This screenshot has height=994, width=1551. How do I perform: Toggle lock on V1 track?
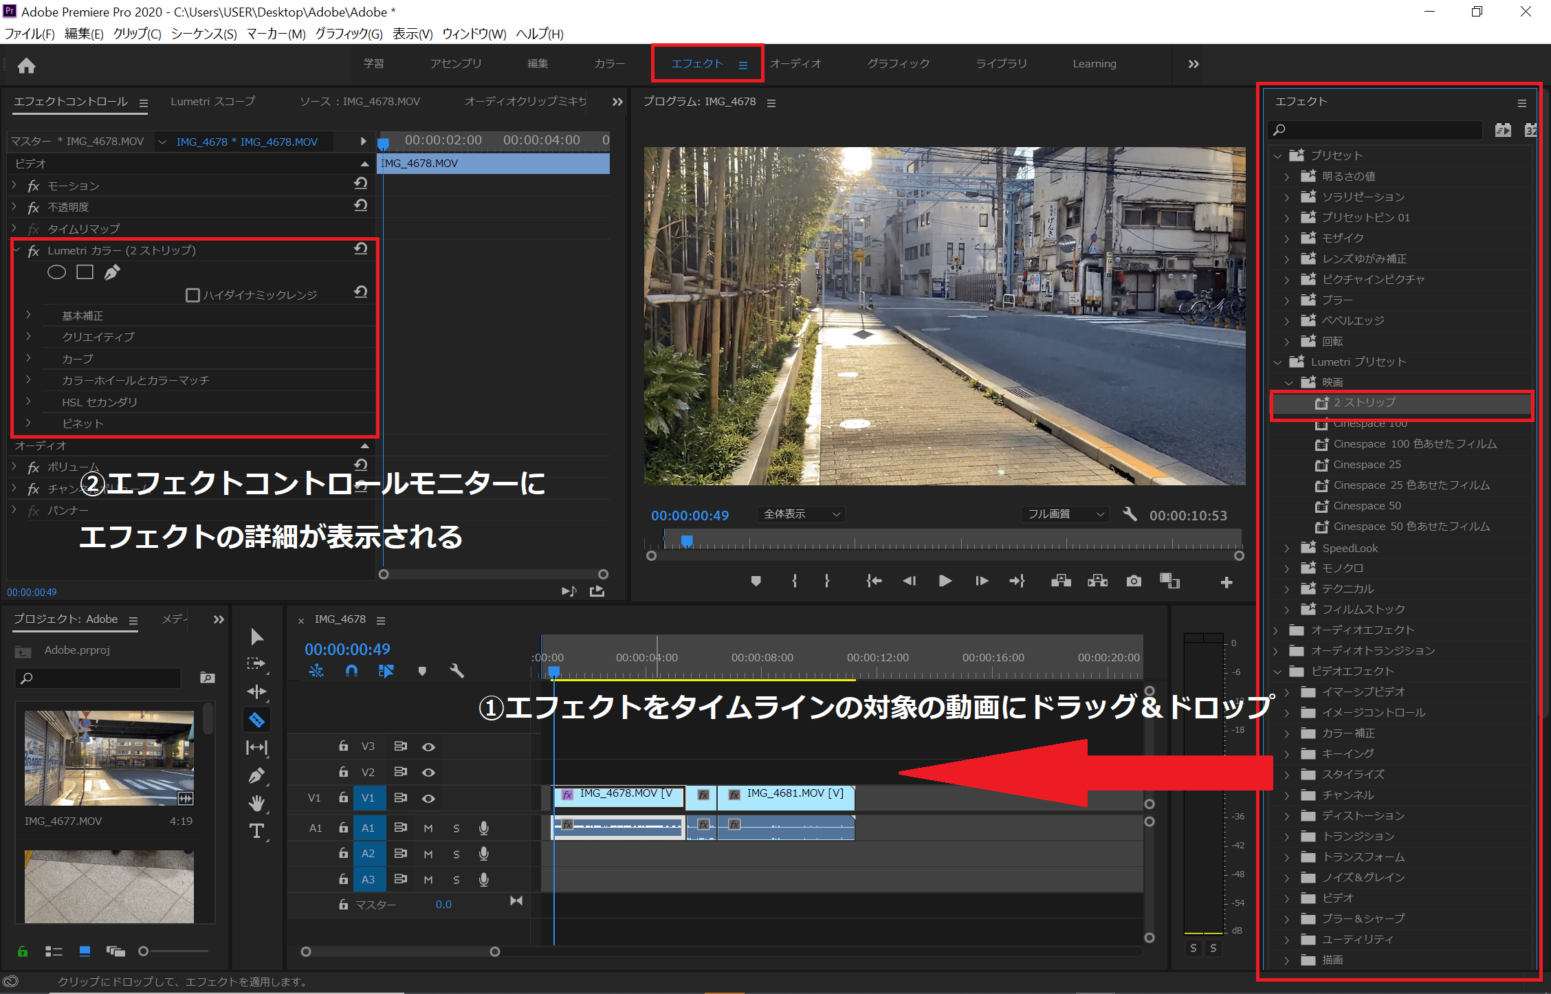click(x=343, y=797)
